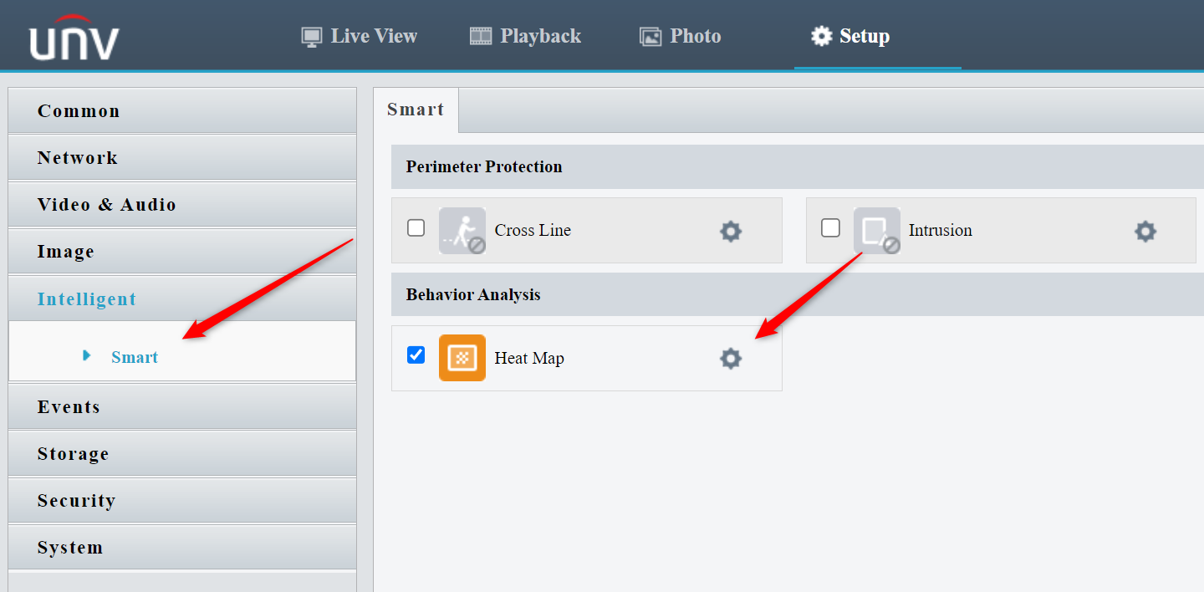This screenshot has width=1204, height=592.
Task: Open Intrusion settings gear
Action: coord(1145,231)
